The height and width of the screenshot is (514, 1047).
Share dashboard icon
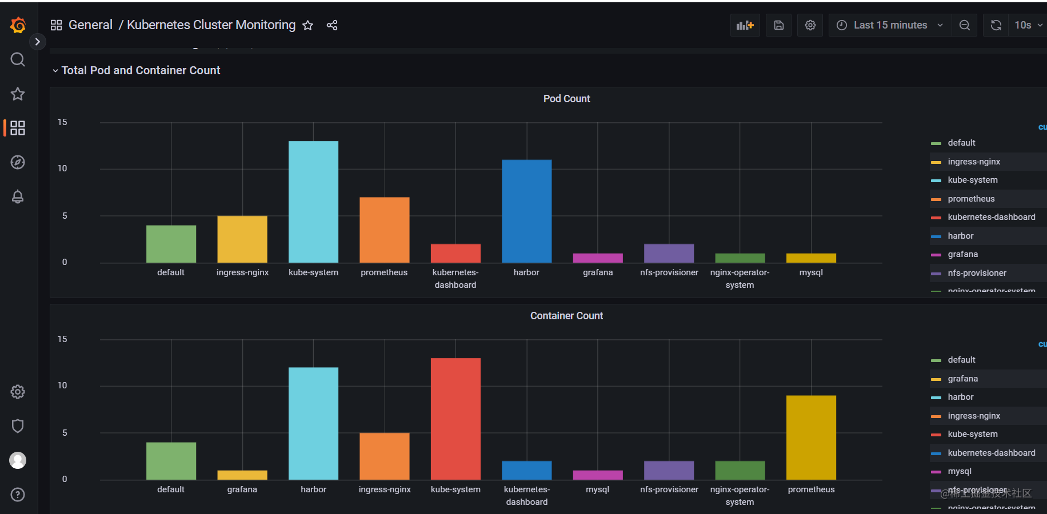click(x=332, y=25)
